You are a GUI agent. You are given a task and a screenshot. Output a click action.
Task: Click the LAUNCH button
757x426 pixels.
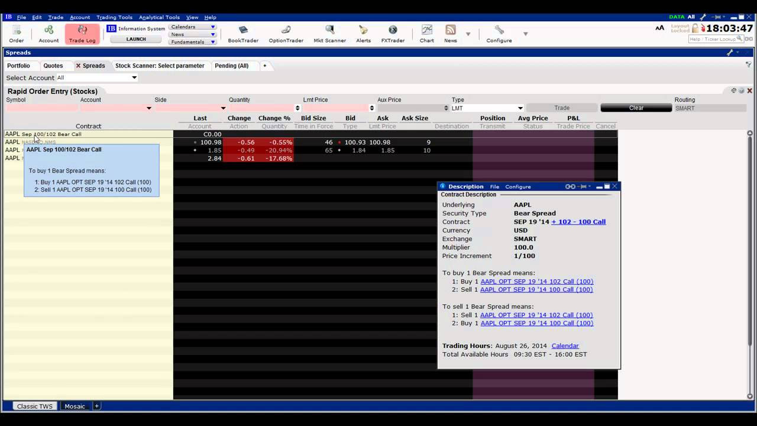coord(136,39)
